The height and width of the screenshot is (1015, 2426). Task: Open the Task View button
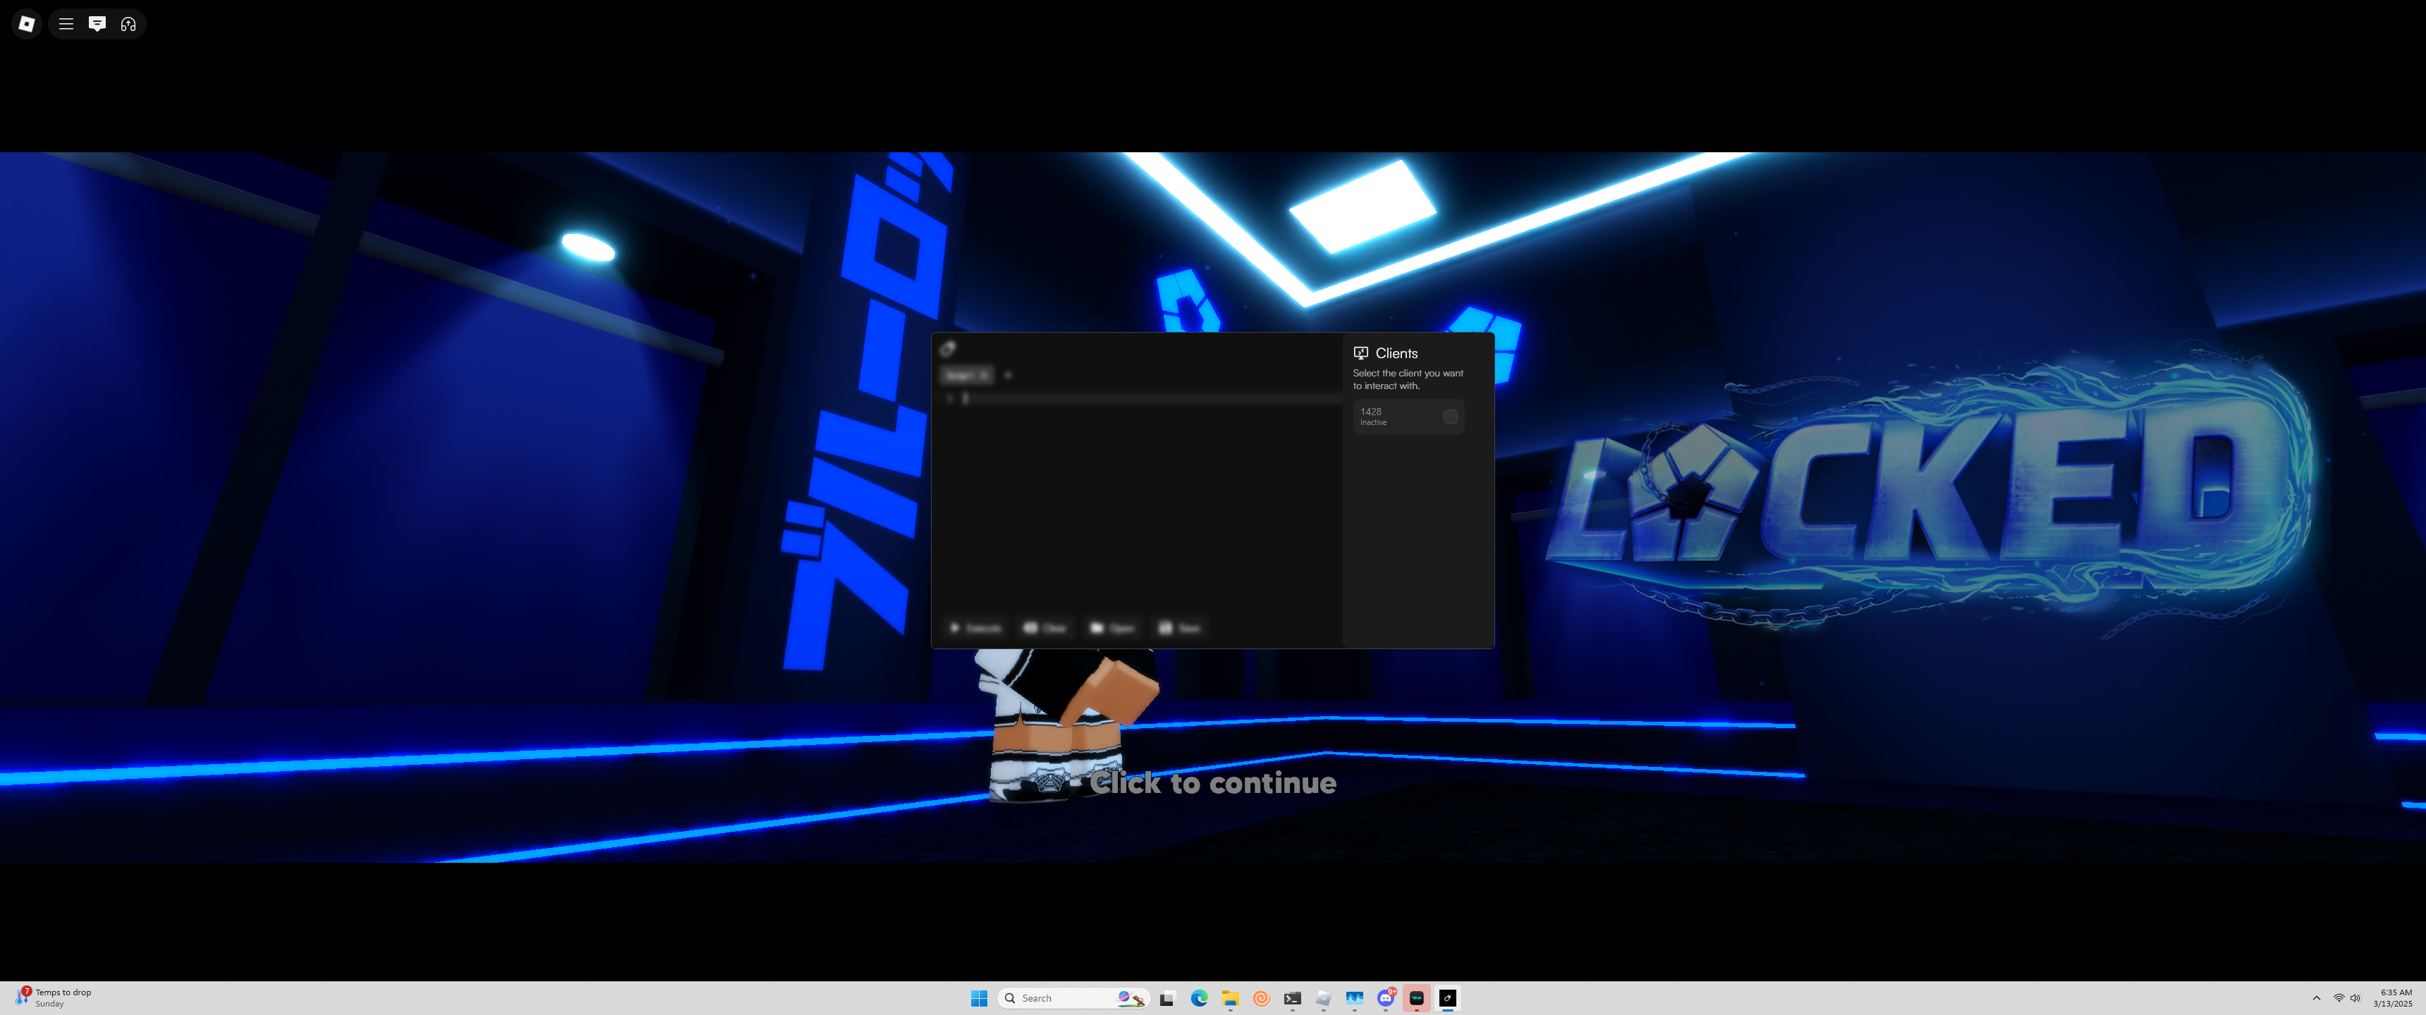(1167, 998)
